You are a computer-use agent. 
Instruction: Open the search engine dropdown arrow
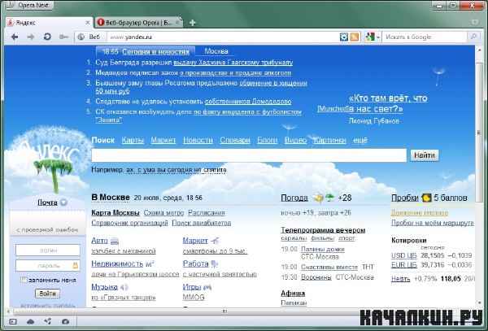coord(378,37)
